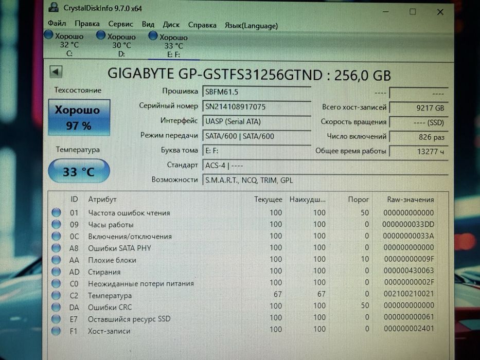Click the Raw-значения column header
Viewport: 480px width, 360px height.
tap(410, 200)
